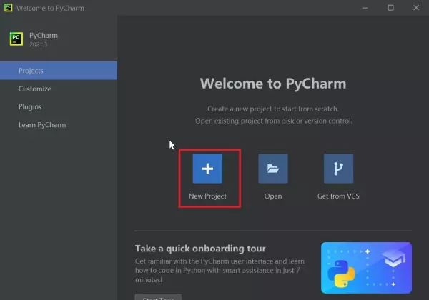
Task: Click the 'Welcome to PyCharm' main heading
Action: click(273, 84)
